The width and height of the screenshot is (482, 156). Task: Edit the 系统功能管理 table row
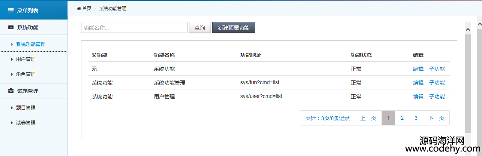418,83
